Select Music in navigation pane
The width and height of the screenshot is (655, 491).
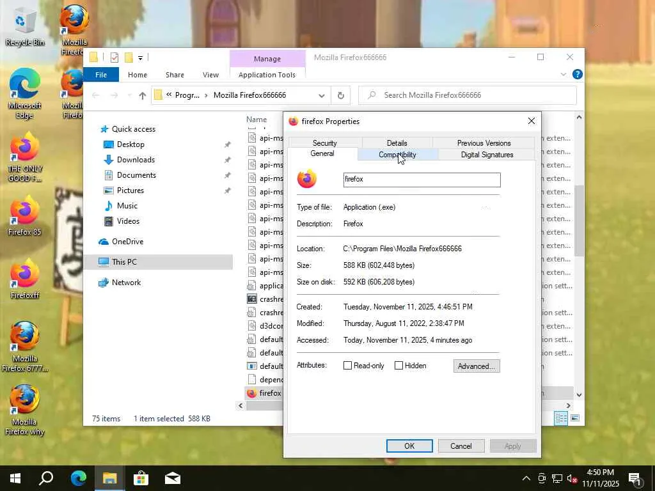127,206
